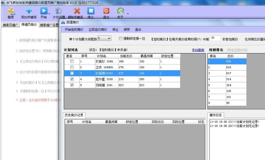Viewport: 265px width, 160px height.
Task: Enable the 强制锁定第一位 checkbox
Action: pyautogui.click(x=121, y=39)
